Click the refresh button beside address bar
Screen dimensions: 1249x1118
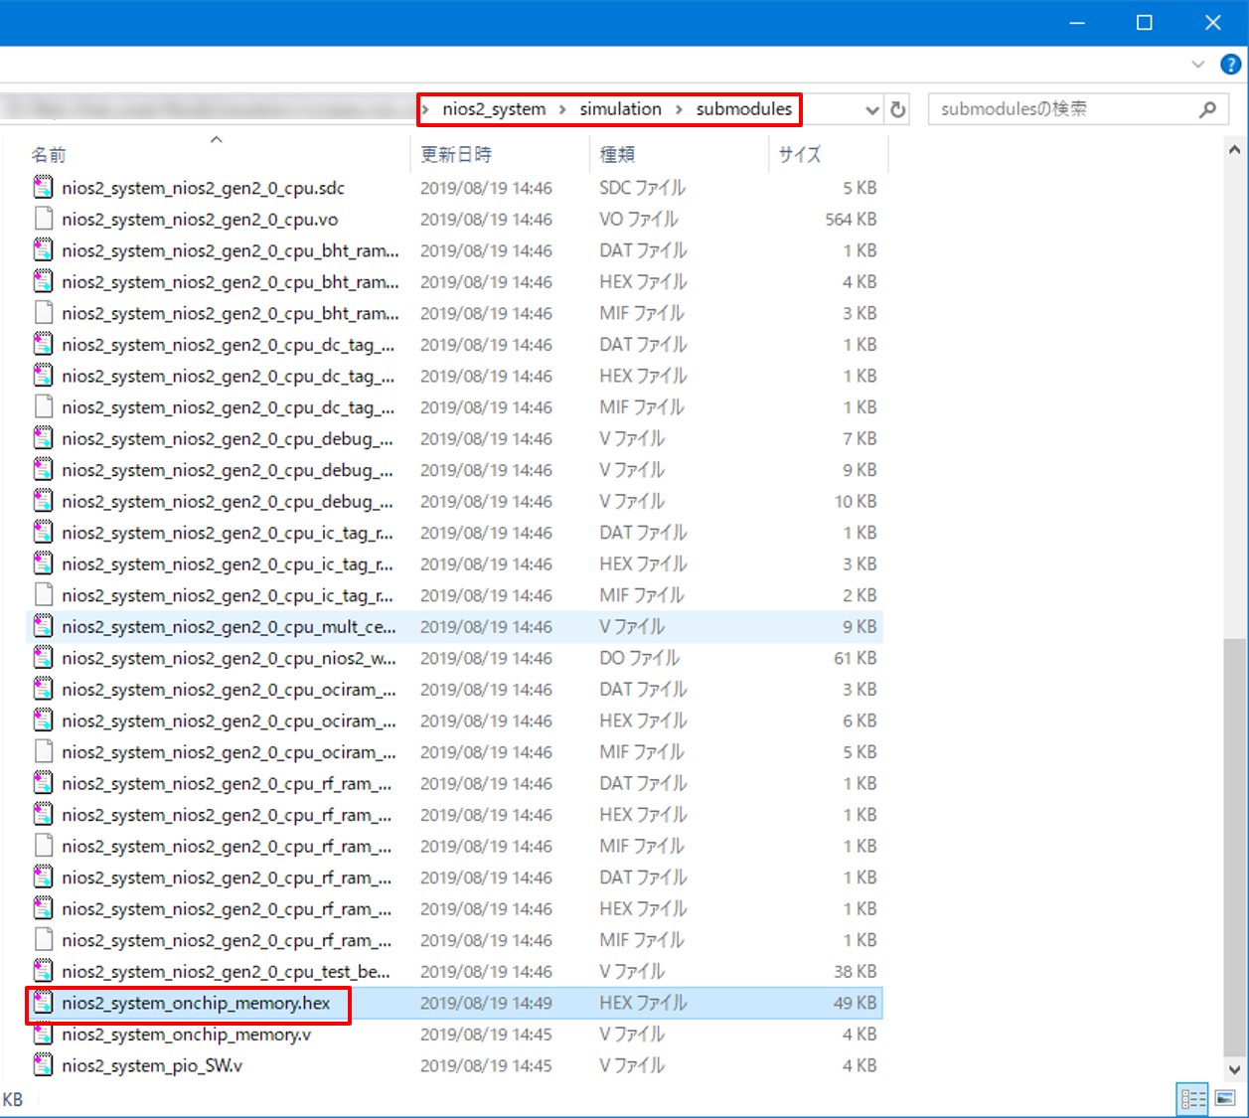pyautogui.click(x=898, y=109)
